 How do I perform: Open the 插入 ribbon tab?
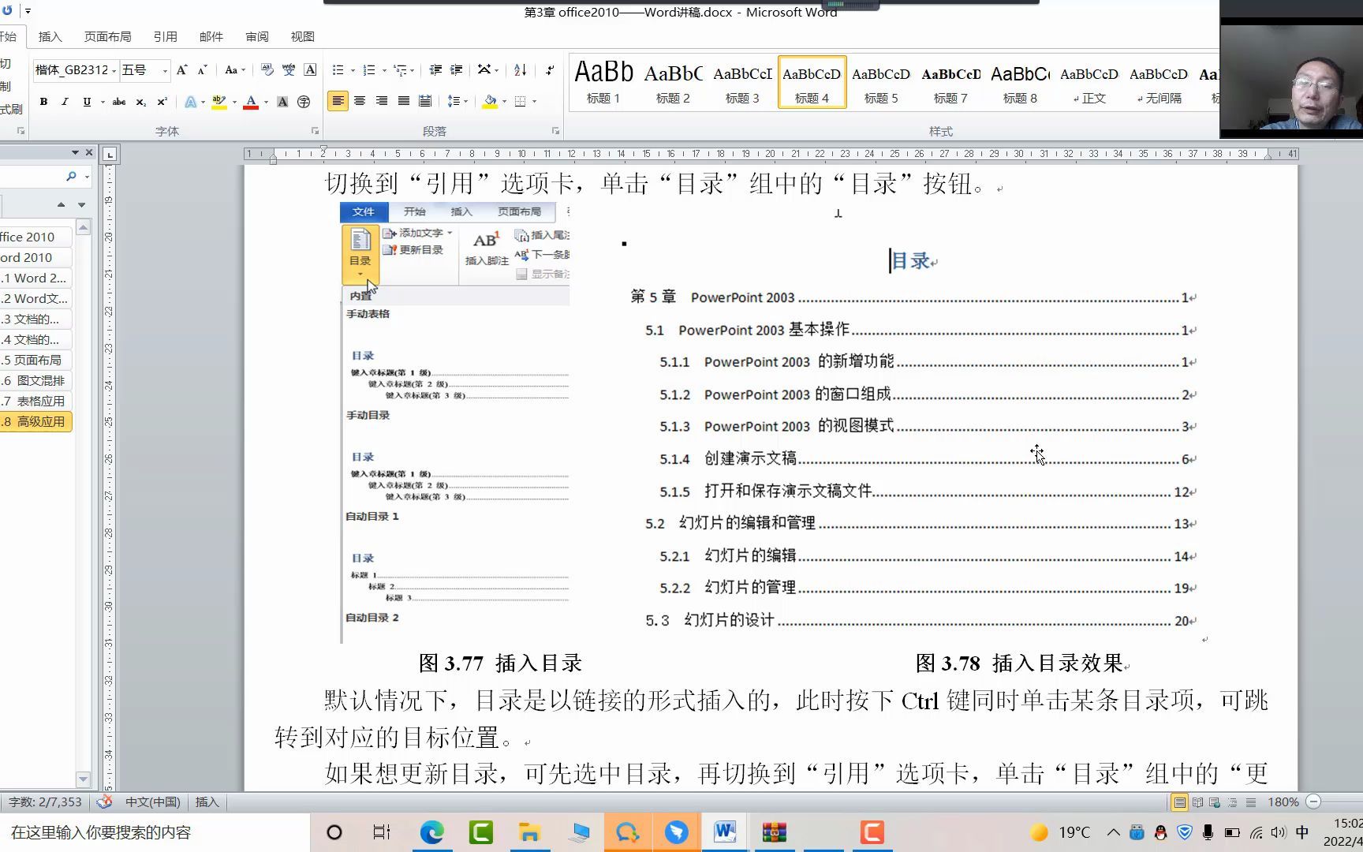click(50, 37)
